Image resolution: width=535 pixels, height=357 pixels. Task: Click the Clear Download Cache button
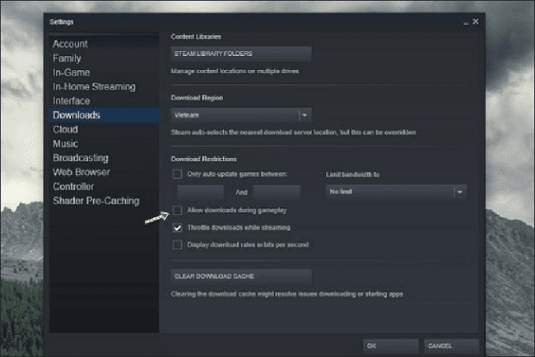[x=241, y=276]
